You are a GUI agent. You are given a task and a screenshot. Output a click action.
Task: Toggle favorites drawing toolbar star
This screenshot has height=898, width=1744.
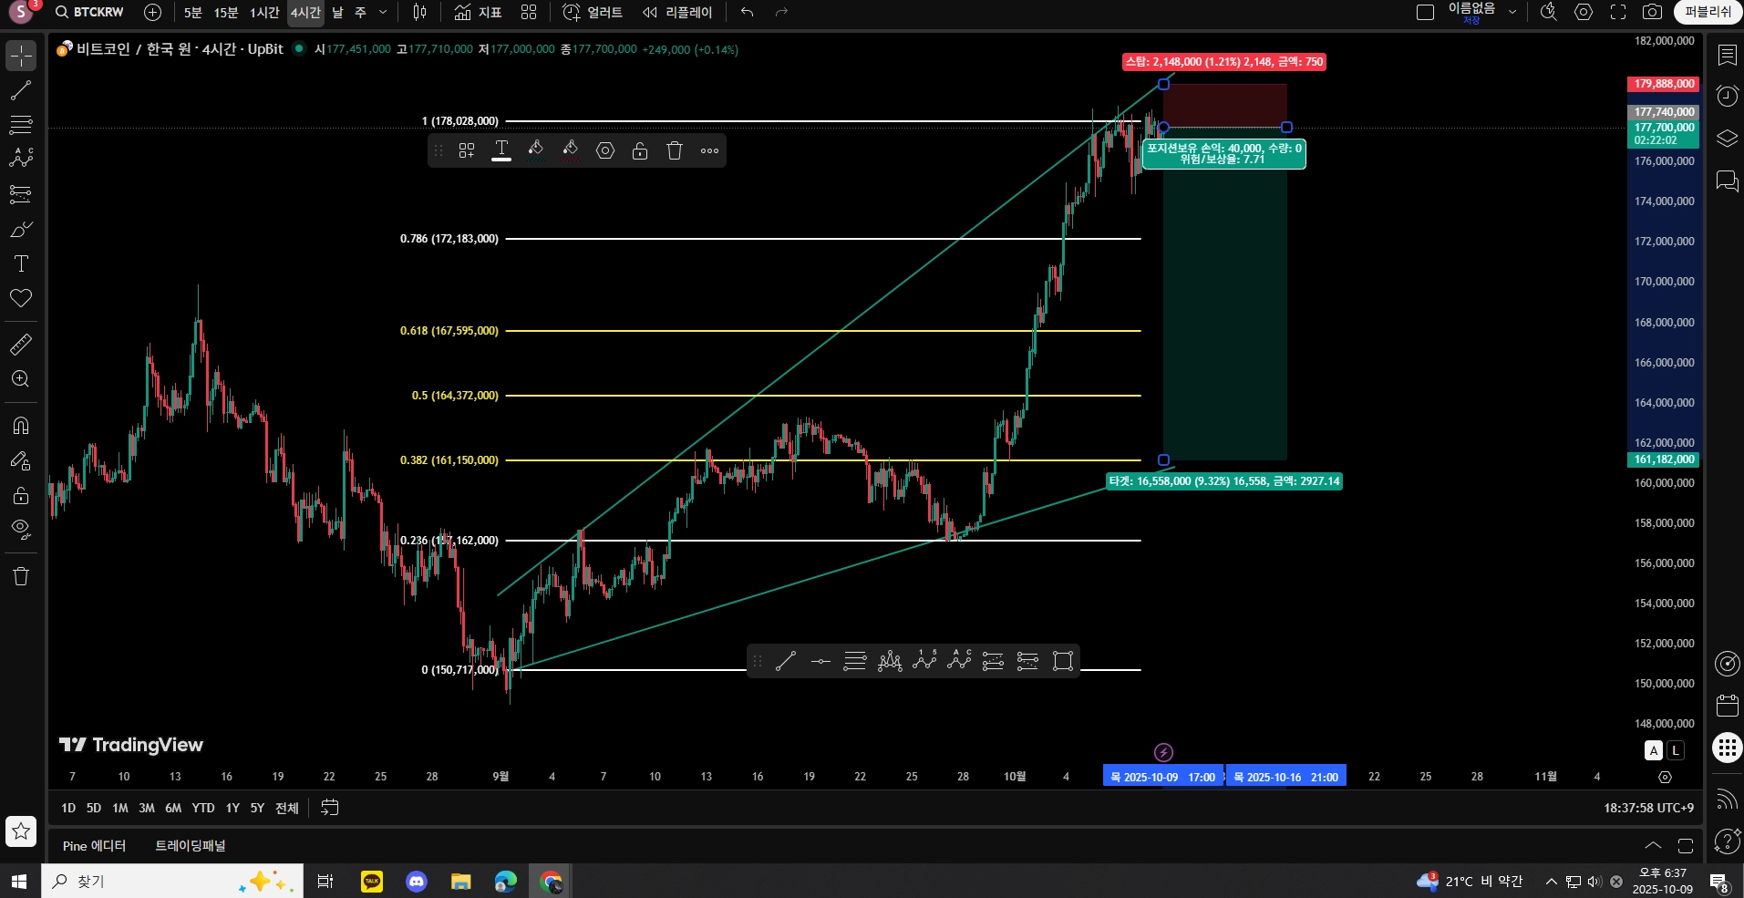point(21,831)
